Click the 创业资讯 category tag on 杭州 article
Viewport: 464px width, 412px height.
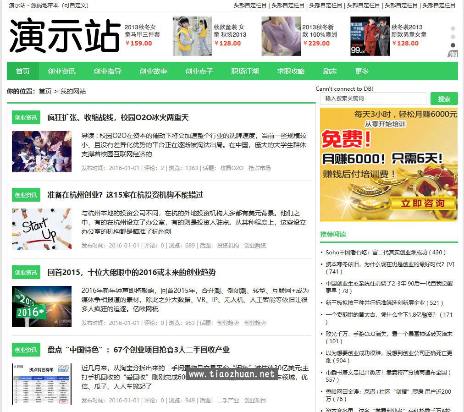pyautogui.click(x=26, y=195)
